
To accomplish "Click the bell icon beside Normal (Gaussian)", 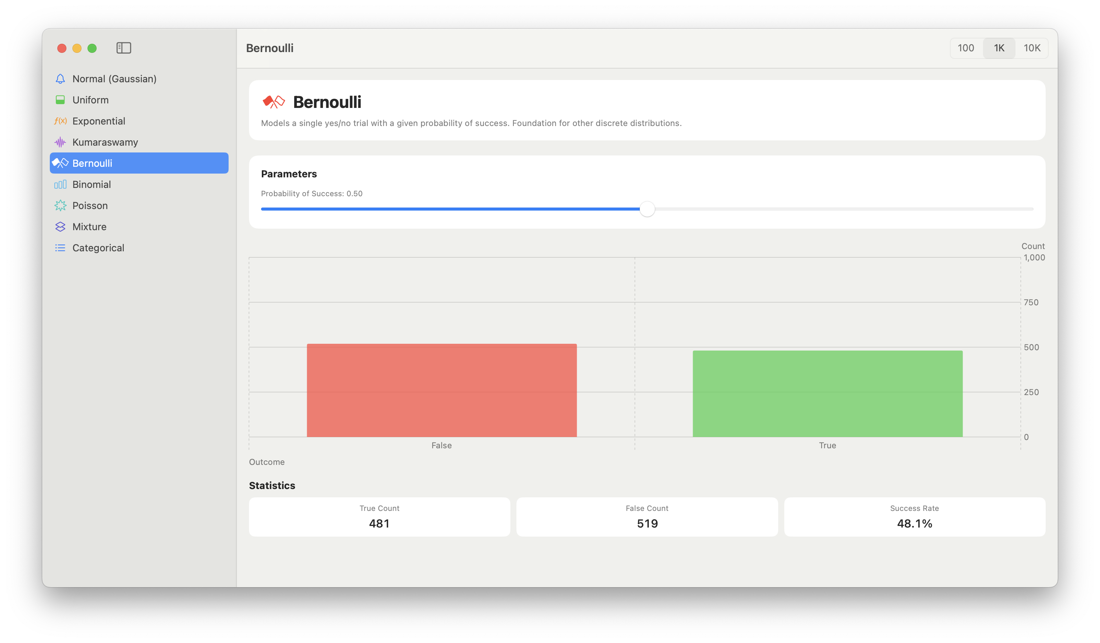I will [x=60, y=79].
